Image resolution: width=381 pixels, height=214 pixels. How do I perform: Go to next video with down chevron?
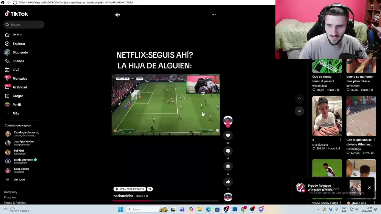pyautogui.click(x=299, y=111)
